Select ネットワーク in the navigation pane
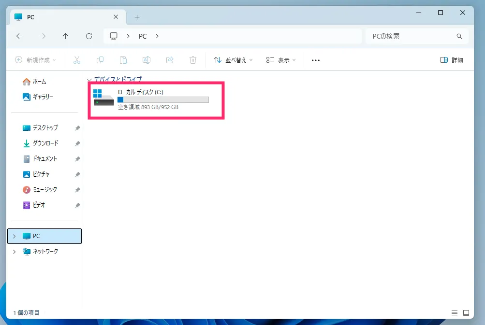This screenshot has width=485, height=325. (x=44, y=252)
